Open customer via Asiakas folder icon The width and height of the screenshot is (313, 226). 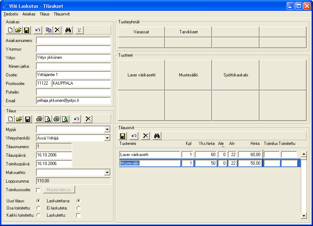(x=18, y=30)
